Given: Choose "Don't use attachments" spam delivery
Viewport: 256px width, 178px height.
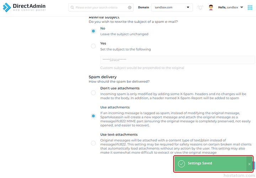Looking at the screenshot, I should point(93,93).
